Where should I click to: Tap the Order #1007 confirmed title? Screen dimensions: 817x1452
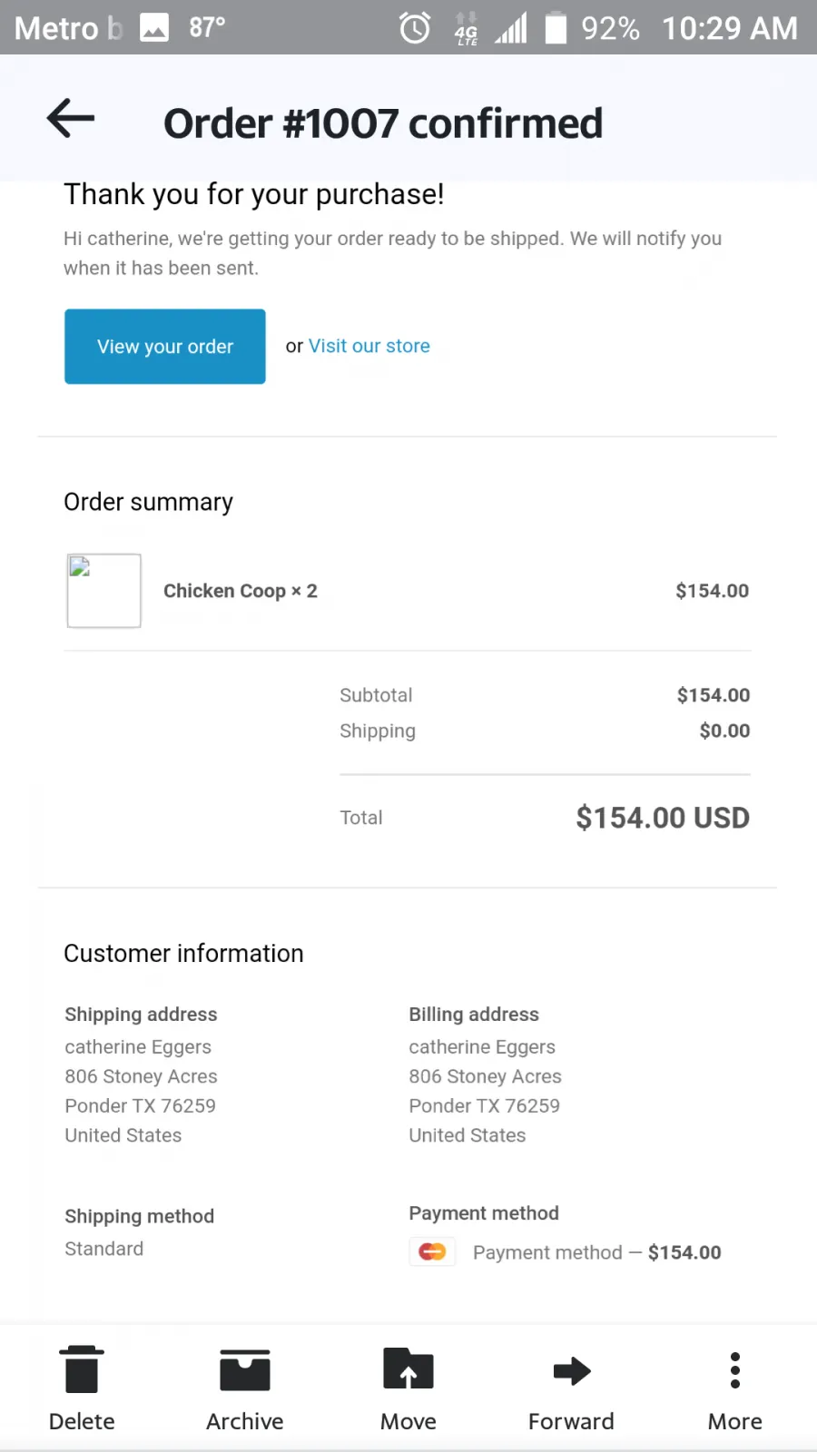(383, 123)
